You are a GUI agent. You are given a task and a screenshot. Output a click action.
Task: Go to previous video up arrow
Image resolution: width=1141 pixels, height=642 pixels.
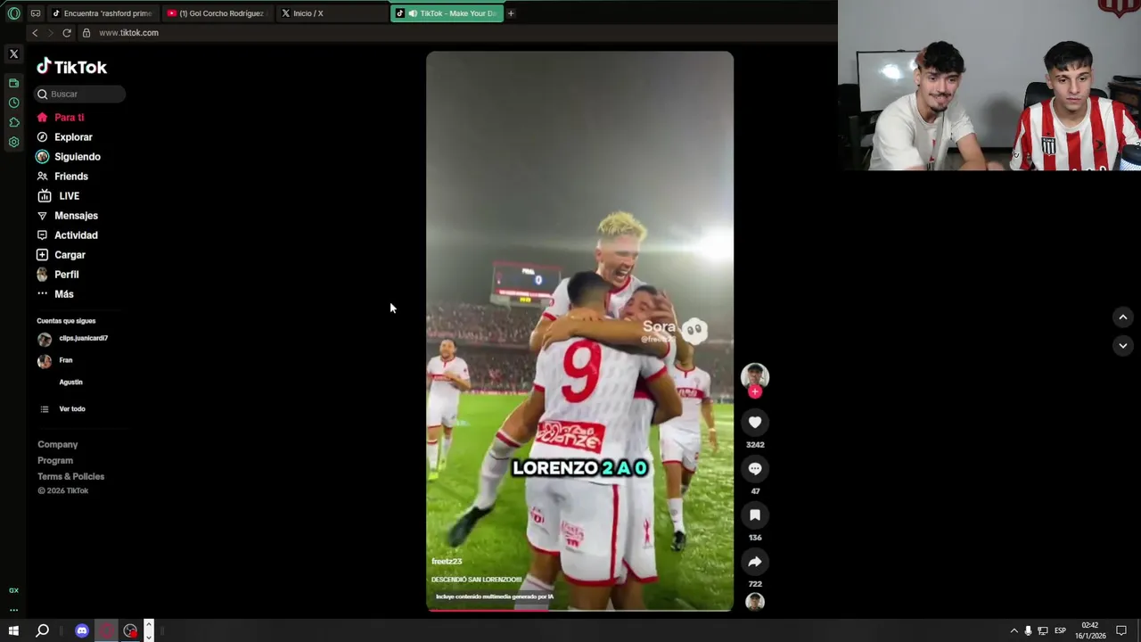[x=1123, y=317]
